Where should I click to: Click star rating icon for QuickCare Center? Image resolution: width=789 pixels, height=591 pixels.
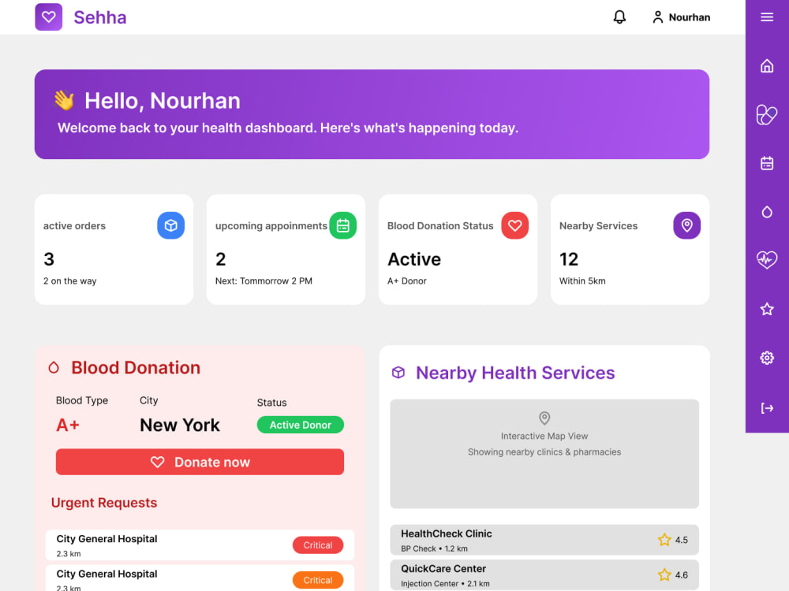pos(664,574)
